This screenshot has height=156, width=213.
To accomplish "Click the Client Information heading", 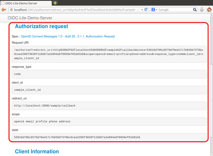I will click(37, 151).
